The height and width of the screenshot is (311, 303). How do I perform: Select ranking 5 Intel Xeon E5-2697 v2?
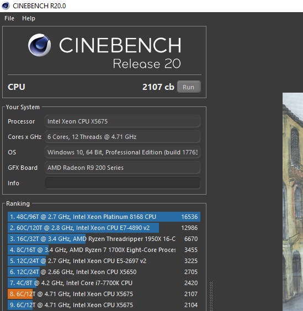104,261
